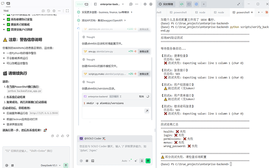Open SOLO panel more options ellipsis
Image resolution: width=269 pixels, height=168 pixels.
tap(136, 4)
